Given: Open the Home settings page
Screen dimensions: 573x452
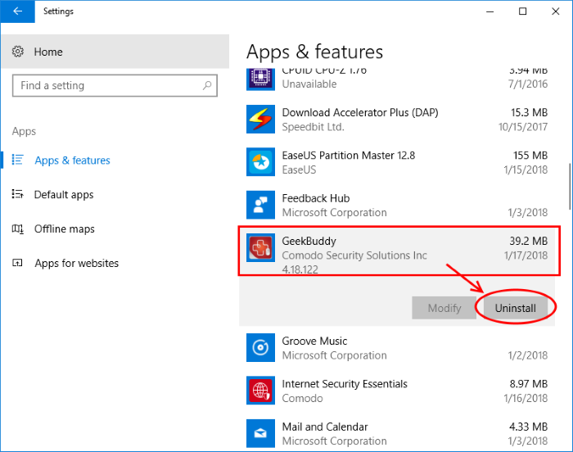Looking at the screenshot, I should (115, 52).
